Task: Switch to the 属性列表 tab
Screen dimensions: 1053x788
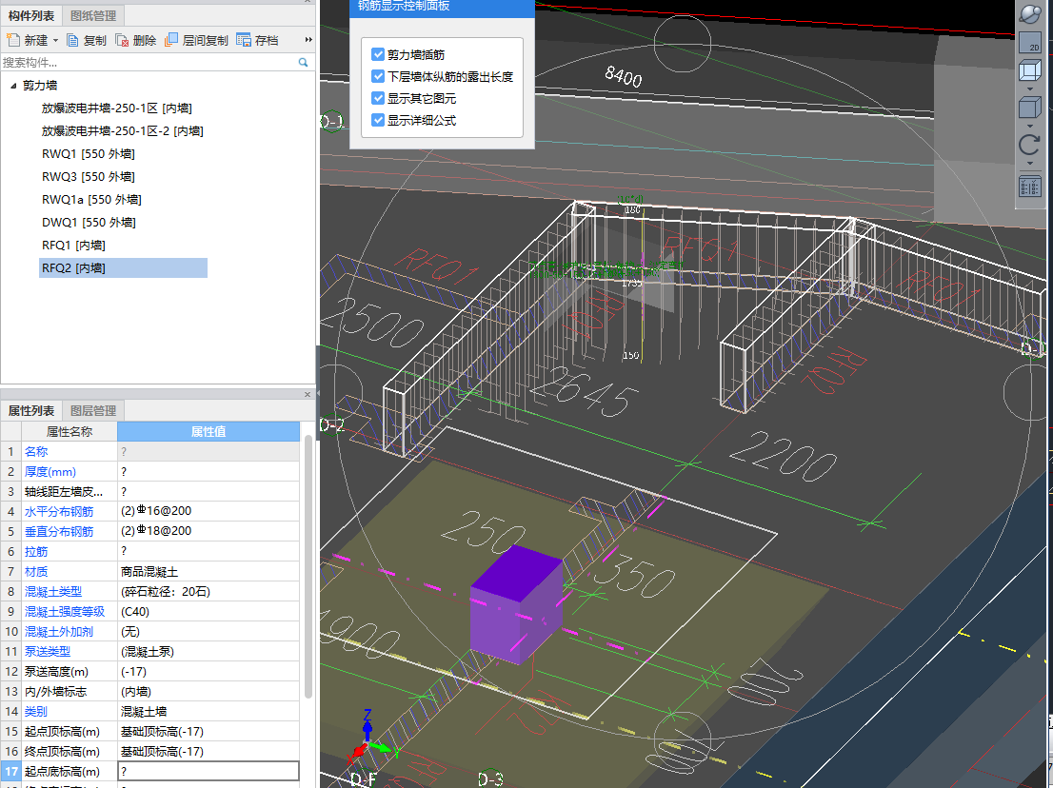Action: coord(30,410)
